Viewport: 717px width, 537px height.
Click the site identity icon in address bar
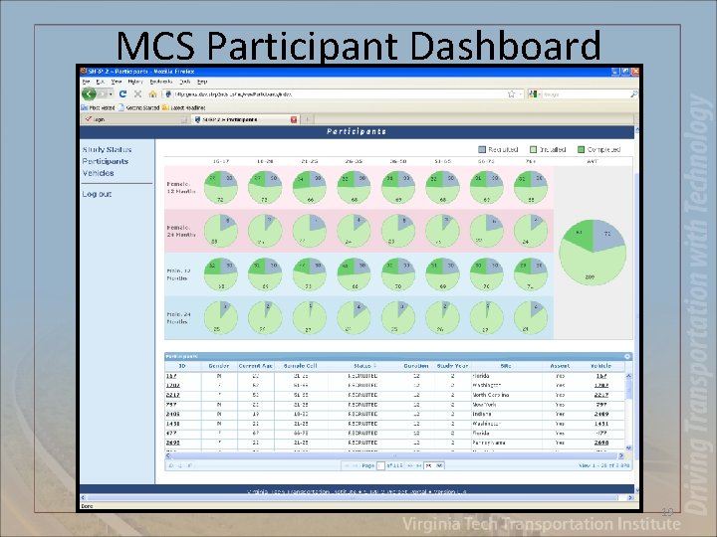[x=168, y=94]
